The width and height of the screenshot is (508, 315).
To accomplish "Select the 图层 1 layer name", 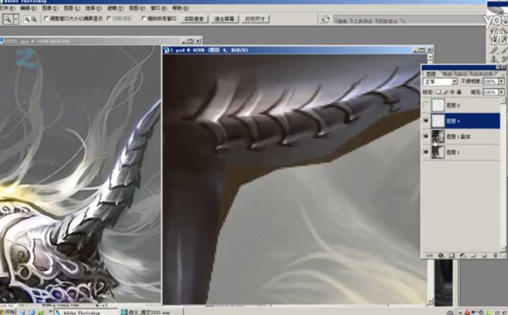I will (453, 152).
